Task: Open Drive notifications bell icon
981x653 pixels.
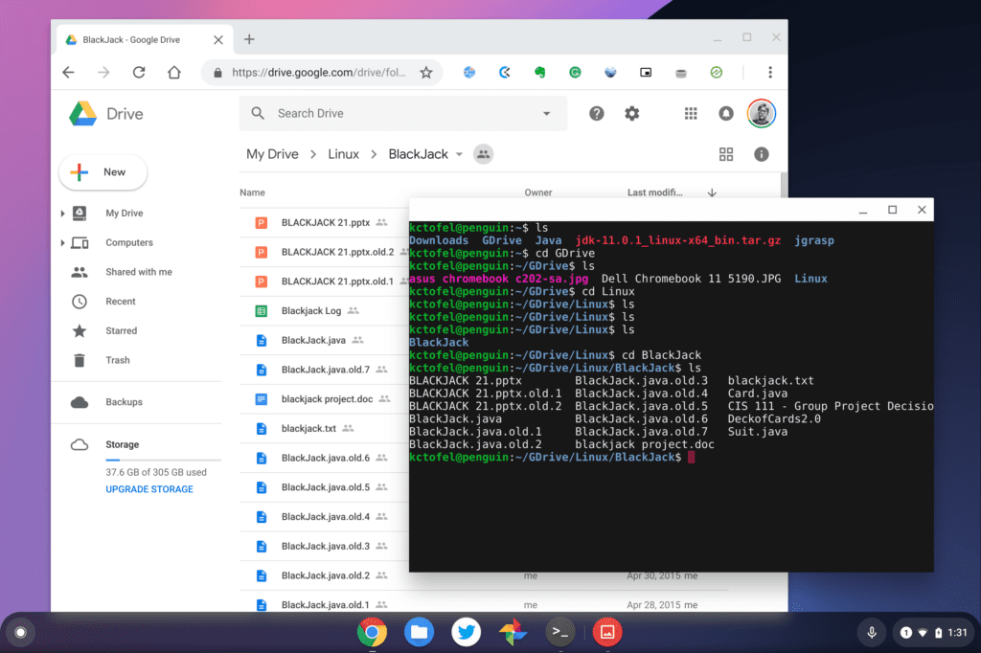Action: [726, 113]
